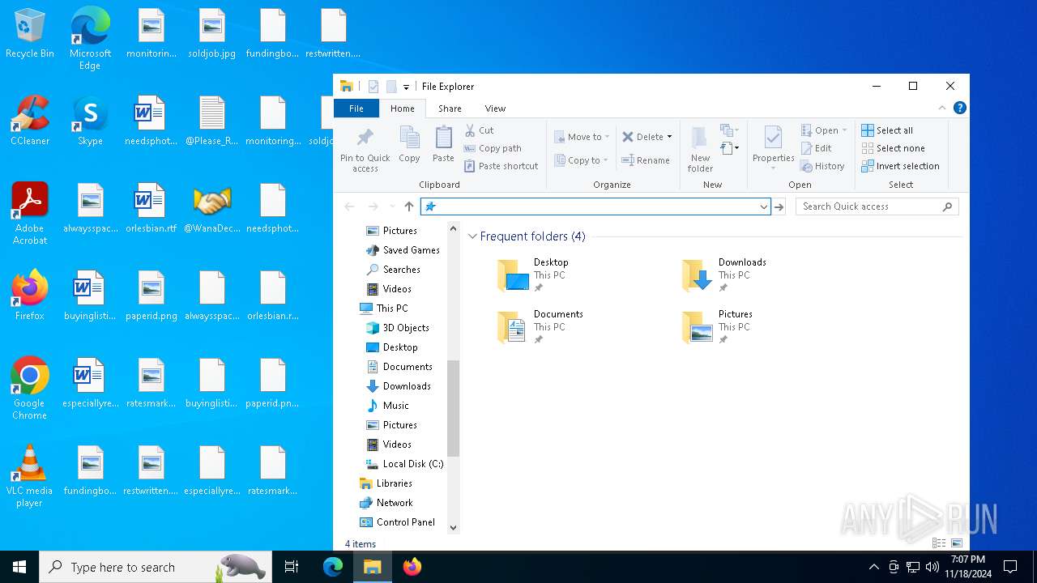Select the CCleaner desktop shortcut
The height and width of the screenshot is (583, 1037).
30,121
